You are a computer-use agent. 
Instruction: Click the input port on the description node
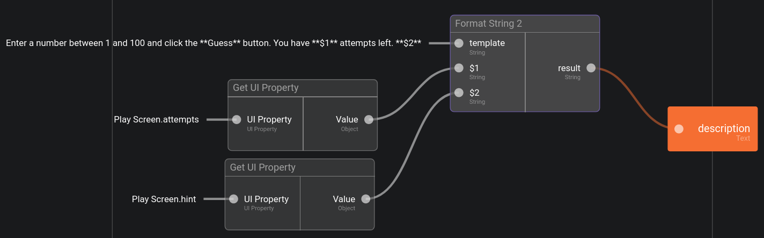click(x=679, y=129)
